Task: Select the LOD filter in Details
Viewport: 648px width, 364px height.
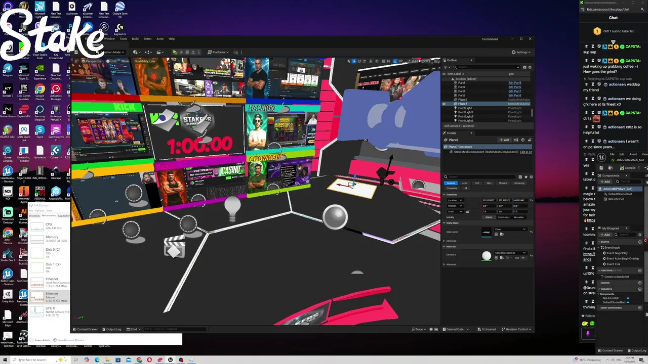Action: point(477,183)
